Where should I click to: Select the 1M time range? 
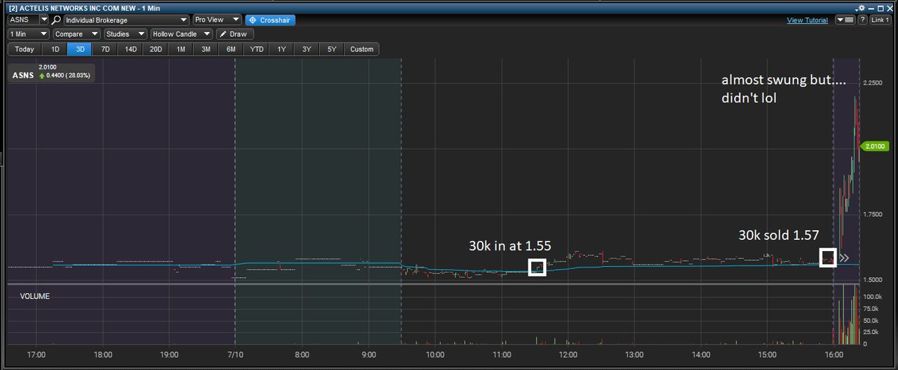(x=180, y=49)
